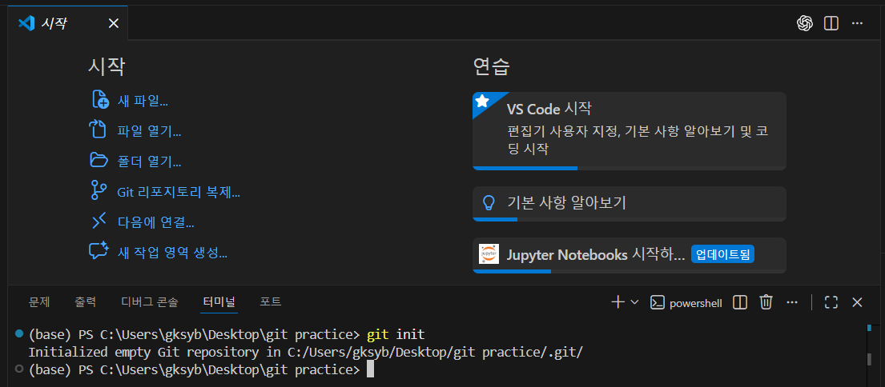
Task: Click progress bar under VS Code 시작 card
Action: tap(630, 169)
